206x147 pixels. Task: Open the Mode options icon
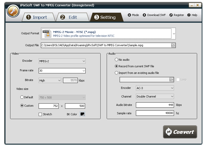click(130, 15)
